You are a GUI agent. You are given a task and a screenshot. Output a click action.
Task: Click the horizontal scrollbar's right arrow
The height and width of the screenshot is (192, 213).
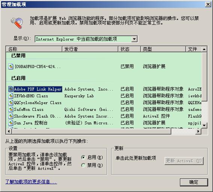tap(198, 132)
